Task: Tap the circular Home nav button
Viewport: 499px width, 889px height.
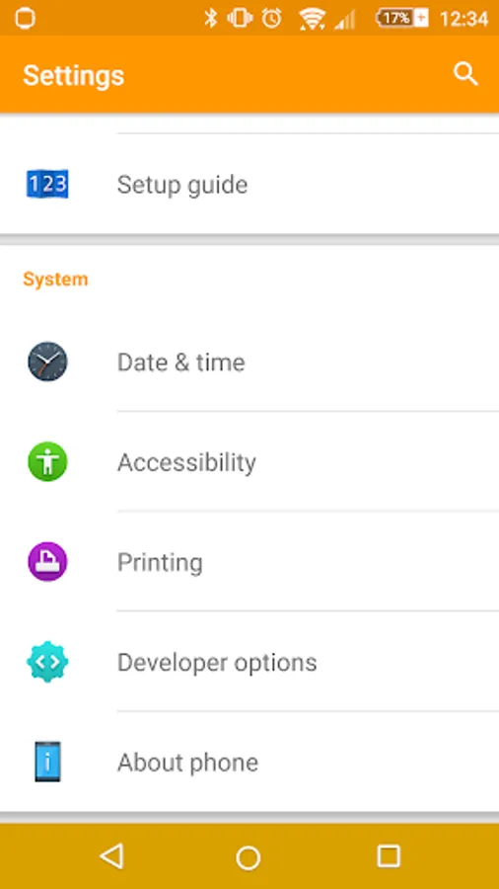Action: 249,856
